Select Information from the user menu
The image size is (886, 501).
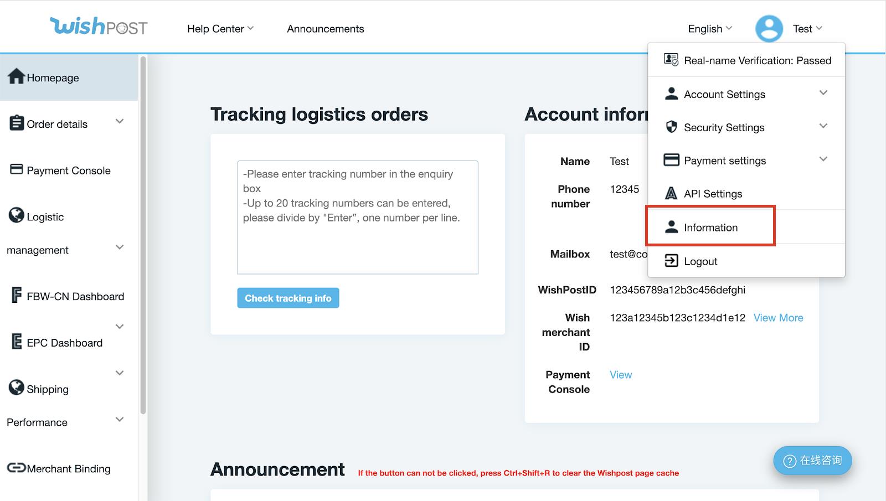pyautogui.click(x=710, y=228)
